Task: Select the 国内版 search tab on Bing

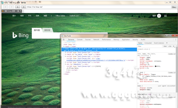Action: (x=37, y=30)
